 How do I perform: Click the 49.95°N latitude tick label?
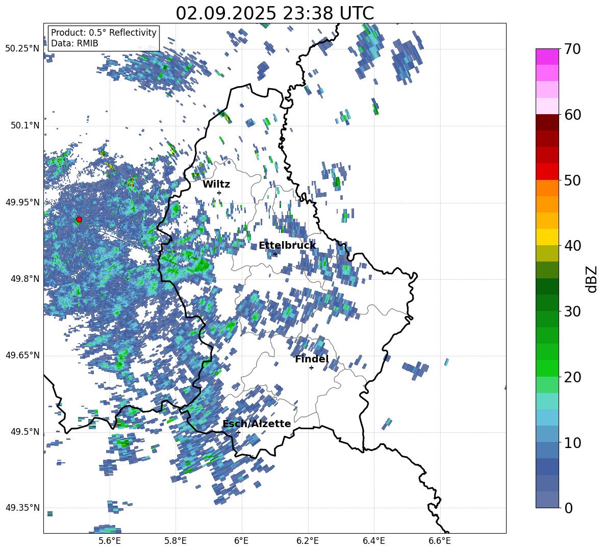(x=22, y=202)
